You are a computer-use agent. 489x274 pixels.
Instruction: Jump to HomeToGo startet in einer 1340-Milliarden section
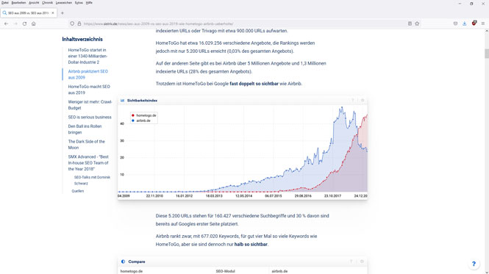(x=88, y=56)
